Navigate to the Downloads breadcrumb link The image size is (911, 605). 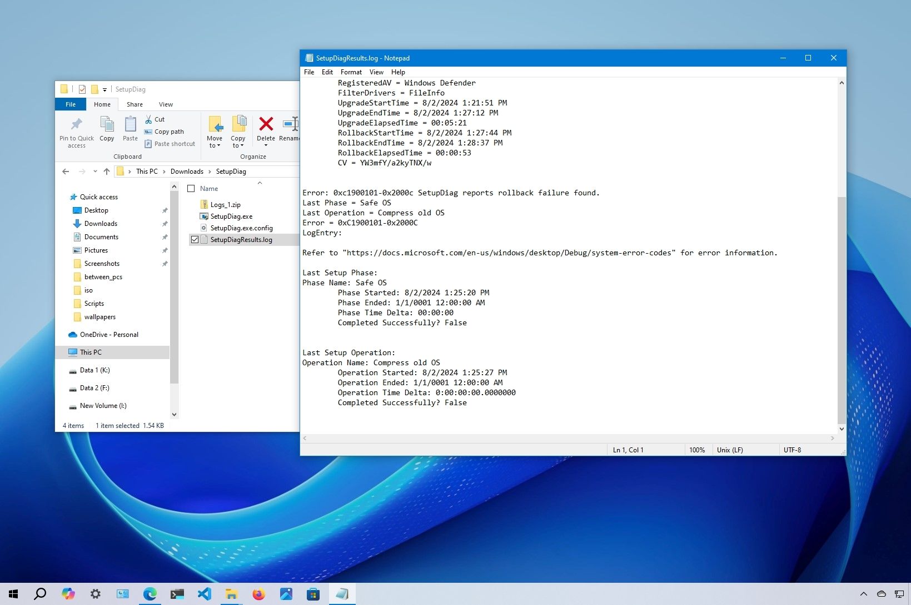(x=187, y=172)
